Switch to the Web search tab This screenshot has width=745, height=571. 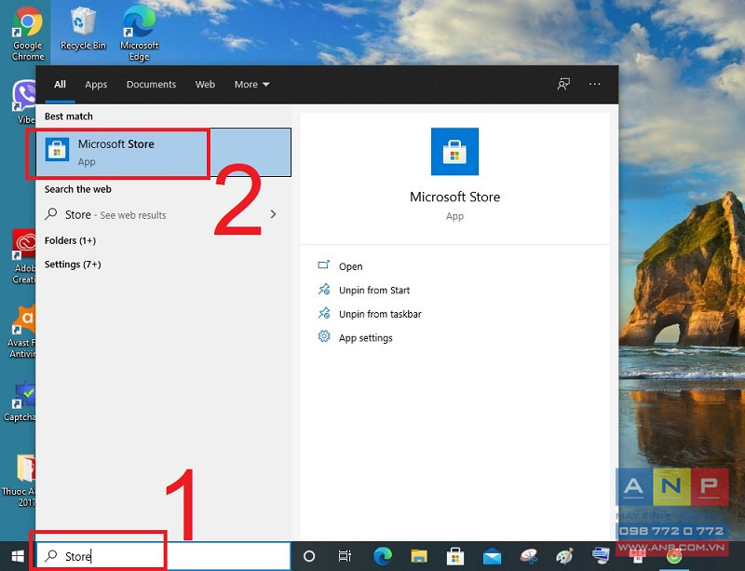pyautogui.click(x=205, y=85)
